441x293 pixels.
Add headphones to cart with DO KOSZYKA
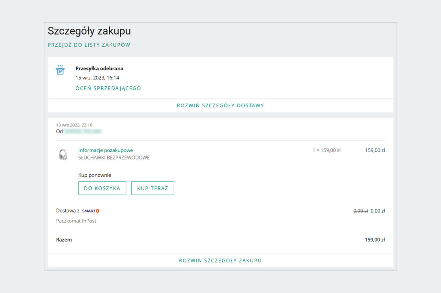(102, 188)
